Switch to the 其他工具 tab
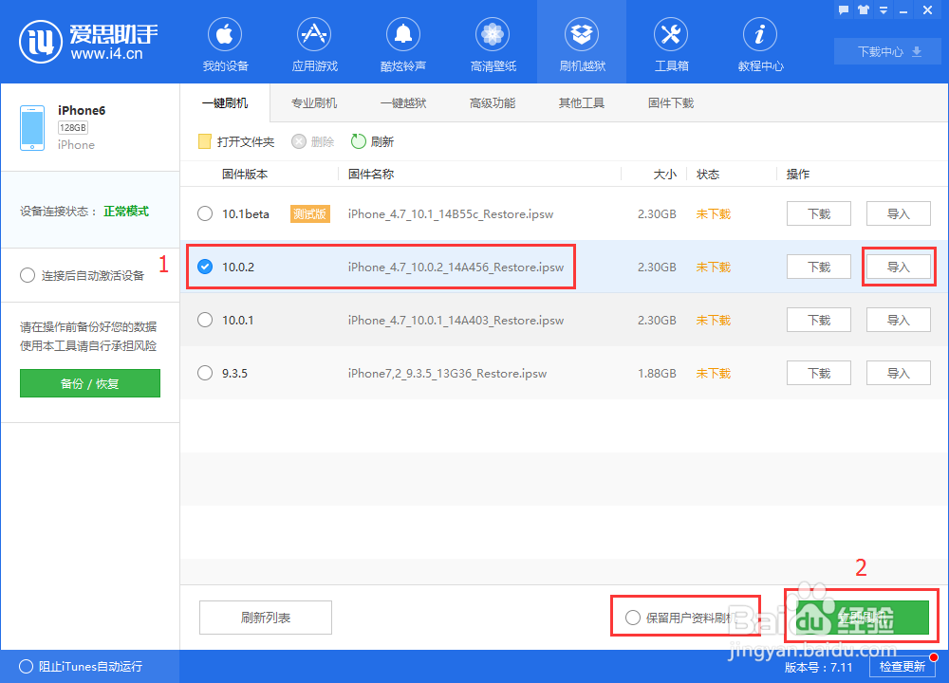The height and width of the screenshot is (683, 949). pyautogui.click(x=582, y=102)
